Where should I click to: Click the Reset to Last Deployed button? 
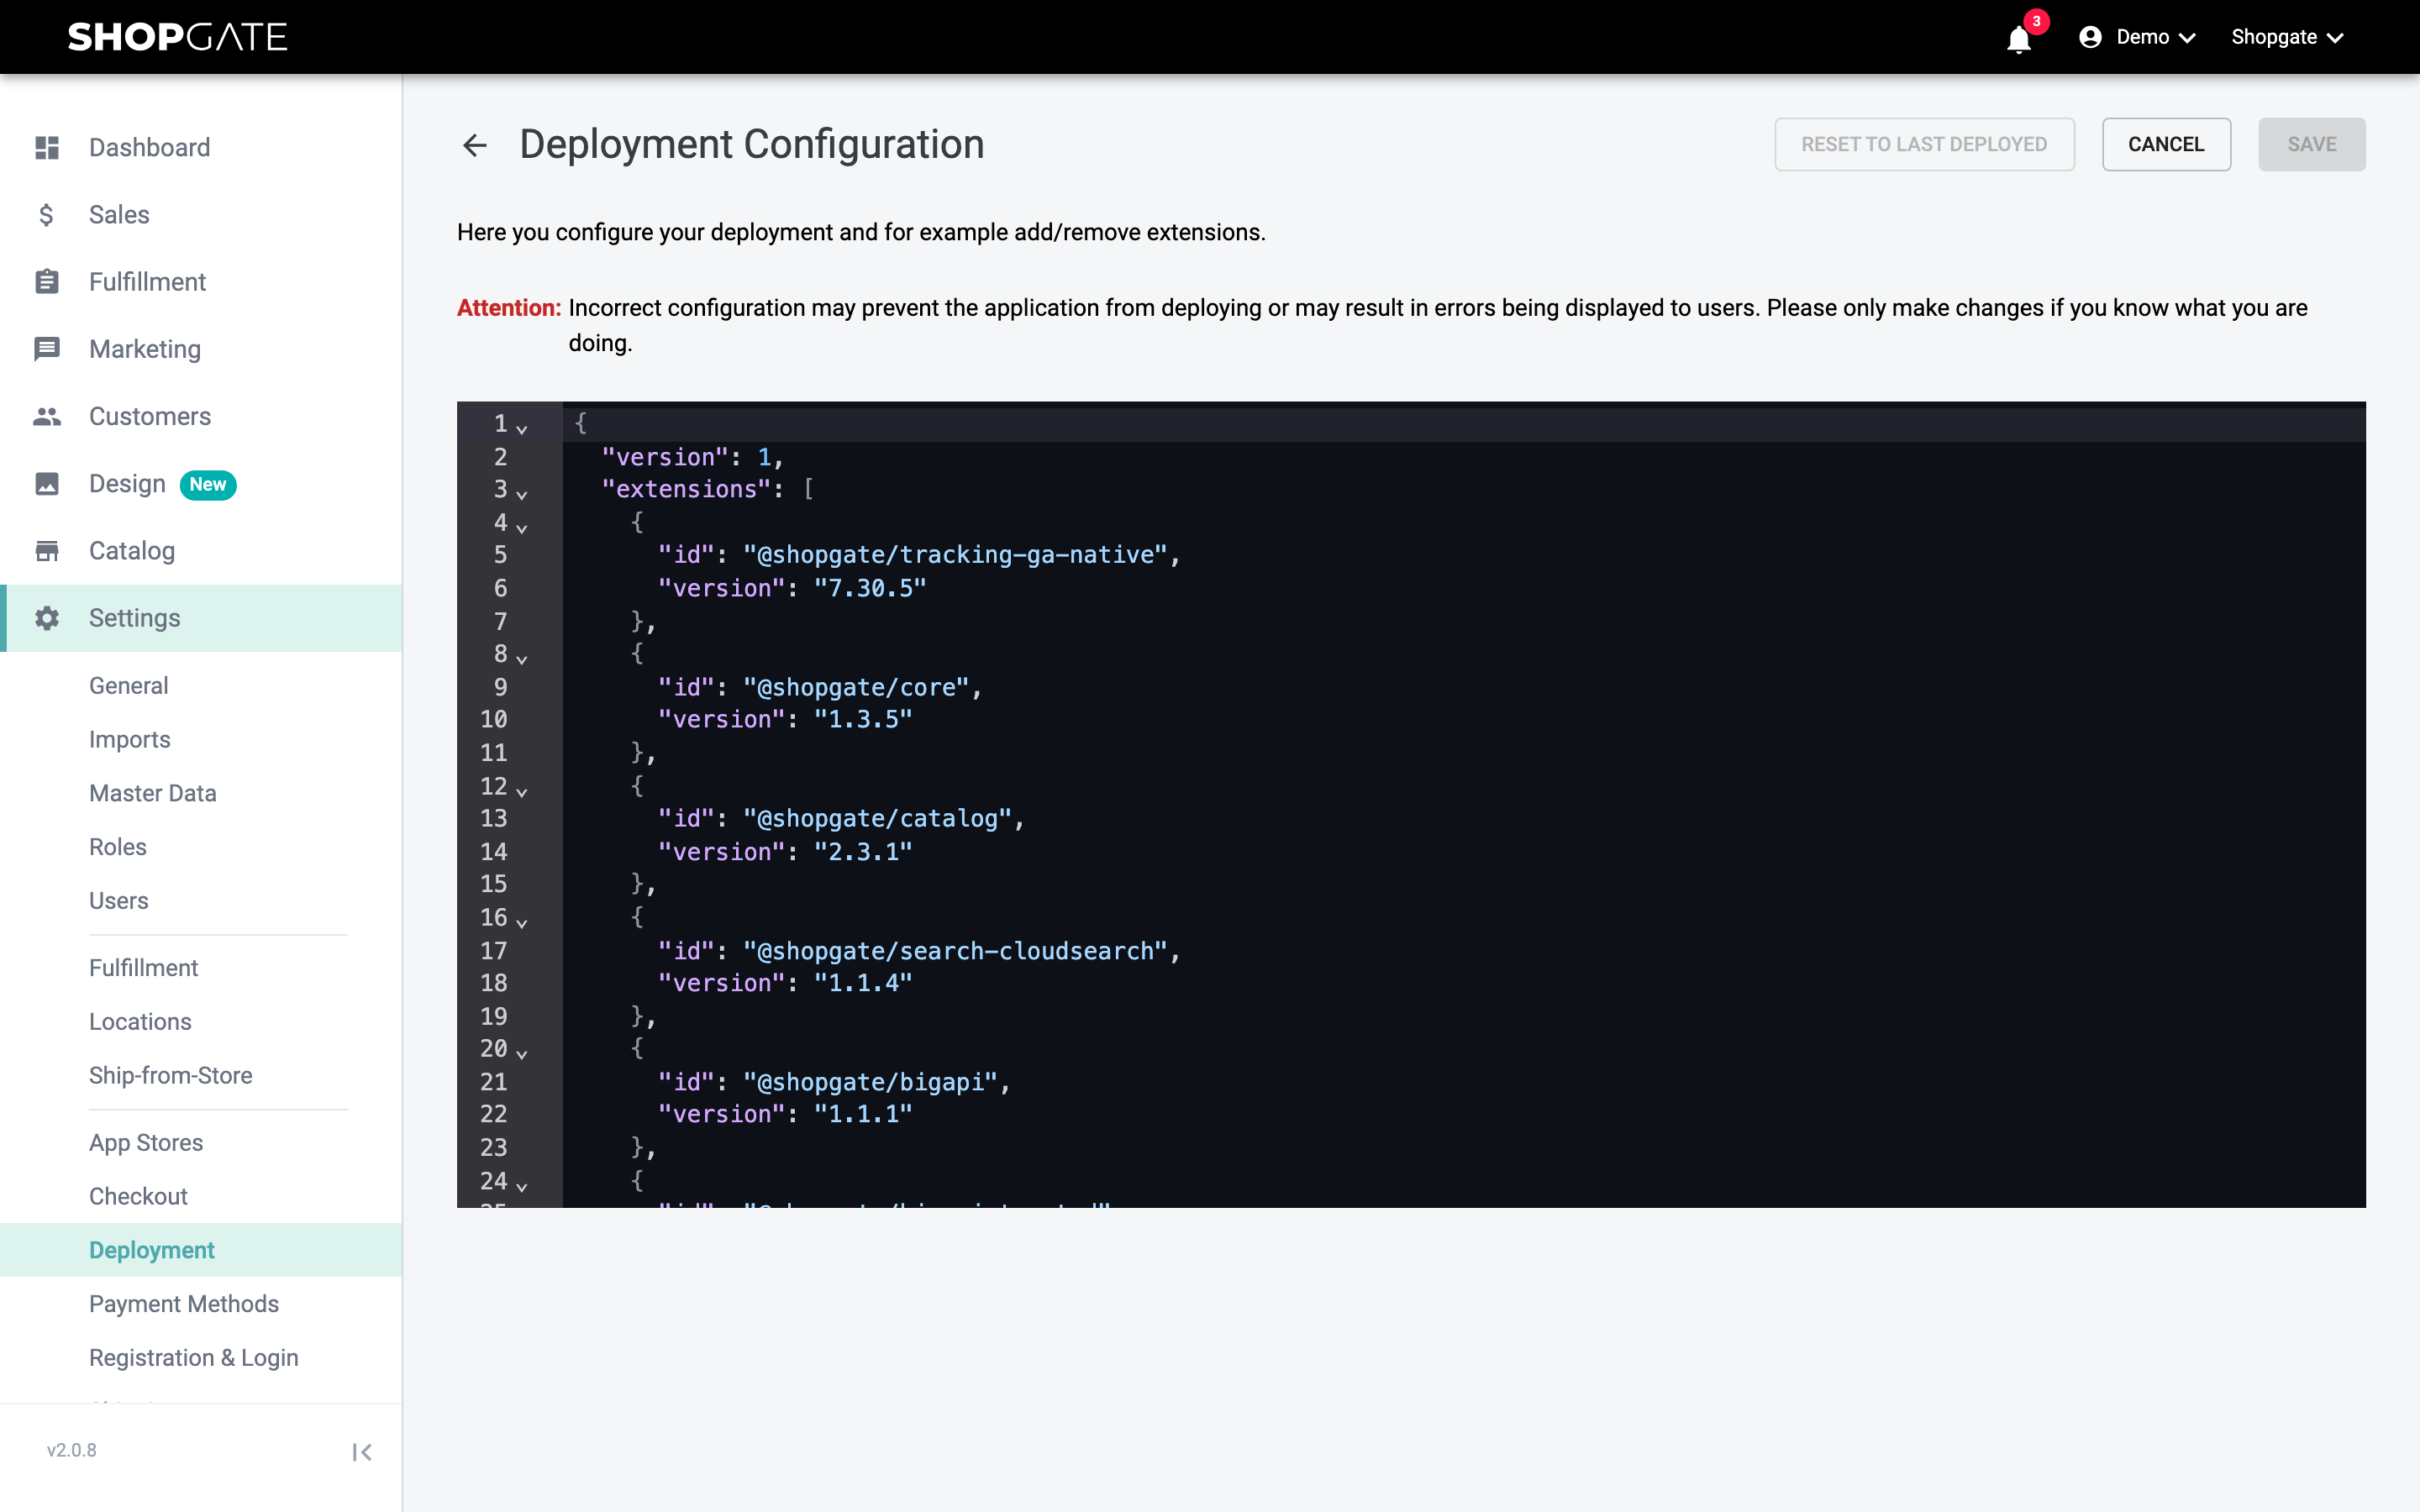pos(1924,144)
